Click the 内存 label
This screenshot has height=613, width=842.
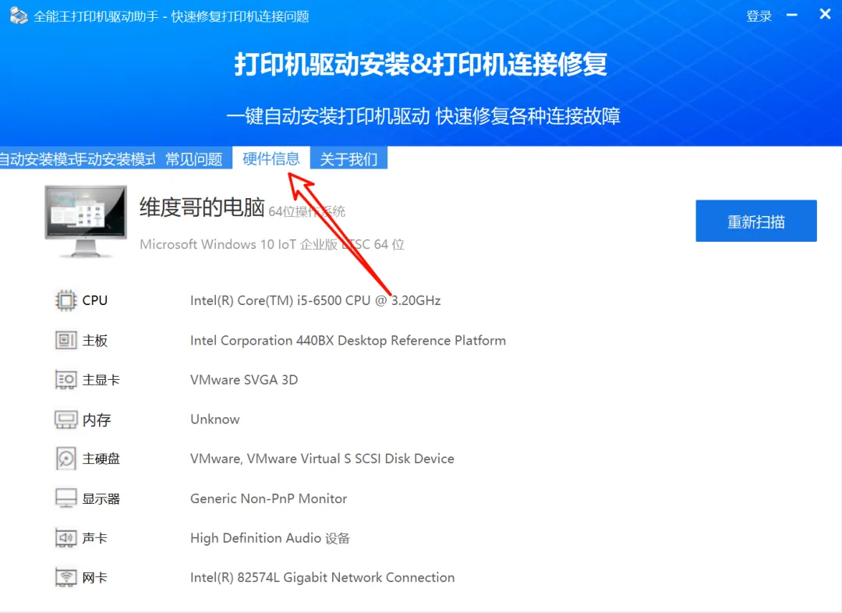(x=97, y=420)
